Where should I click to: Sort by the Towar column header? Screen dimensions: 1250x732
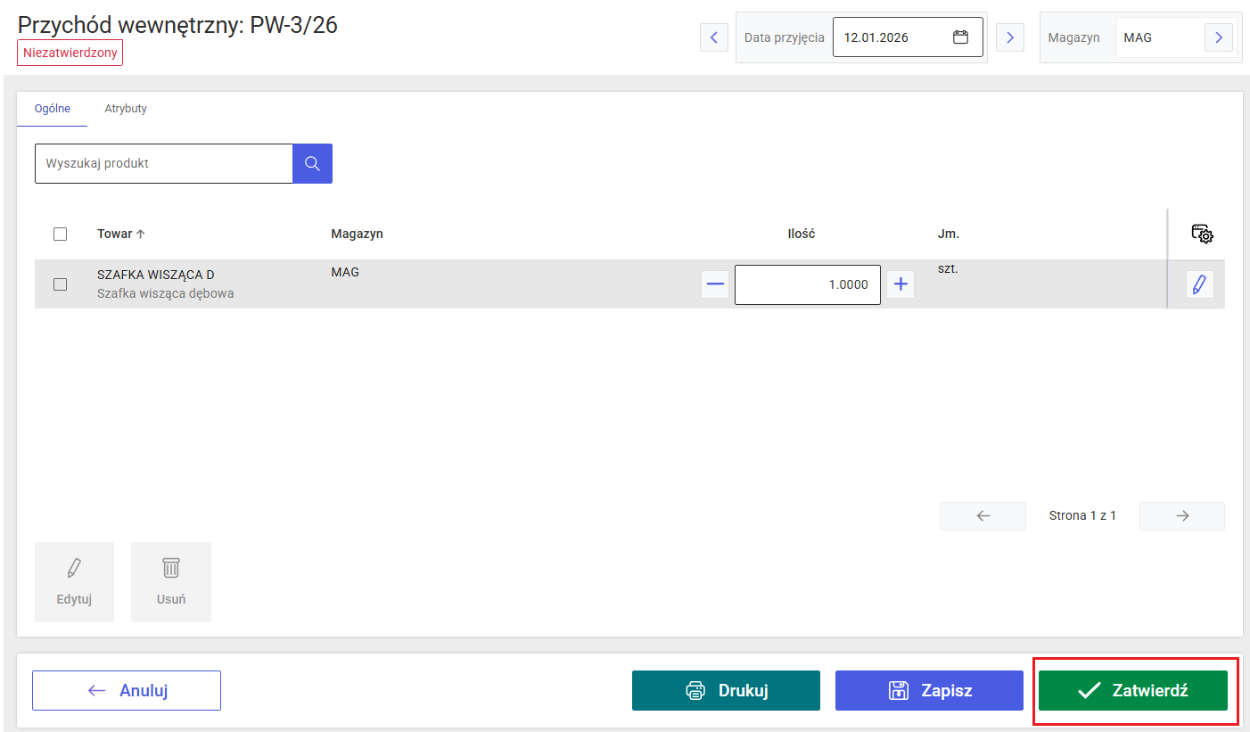pyautogui.click(x=121, y=234)
